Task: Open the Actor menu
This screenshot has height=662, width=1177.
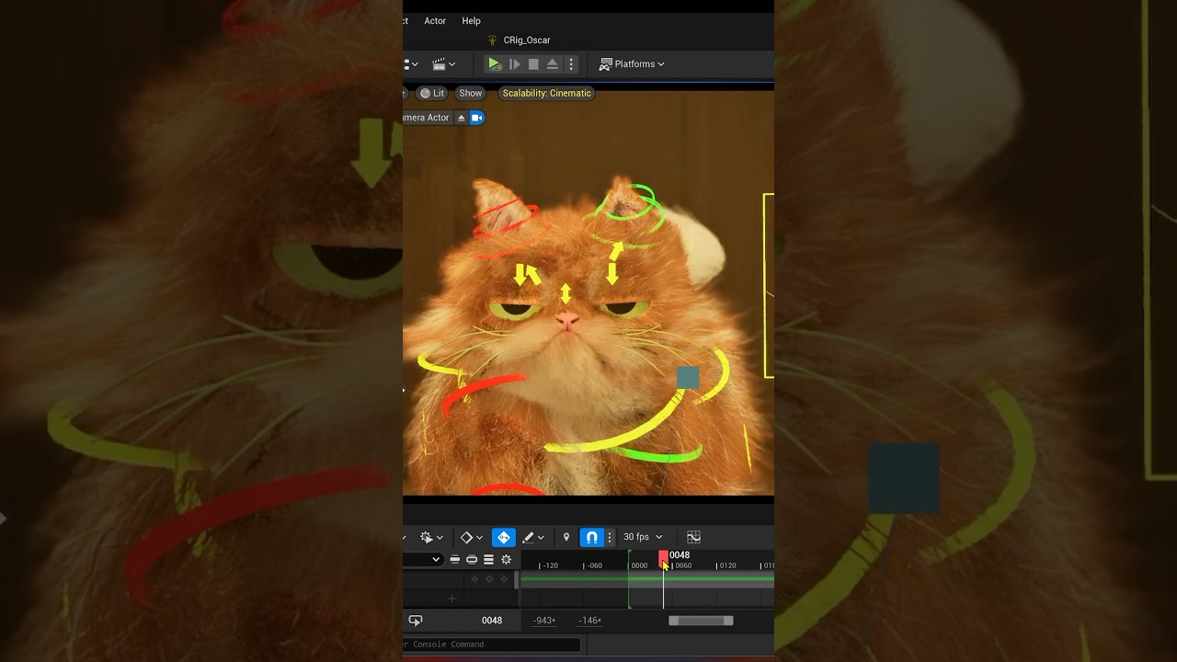Action: [x=435, y=21]
